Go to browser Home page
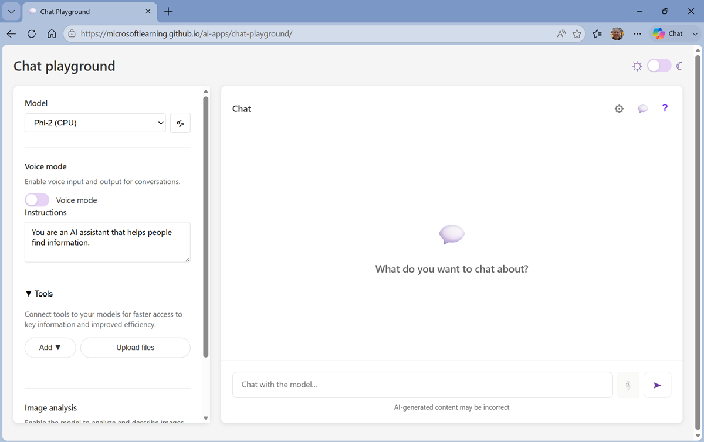This screenshot has height=442, width=704. coord(52,34)
